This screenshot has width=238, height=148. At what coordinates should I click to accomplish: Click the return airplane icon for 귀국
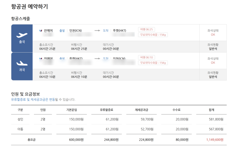pyautogui.click(x=22, y=63)
